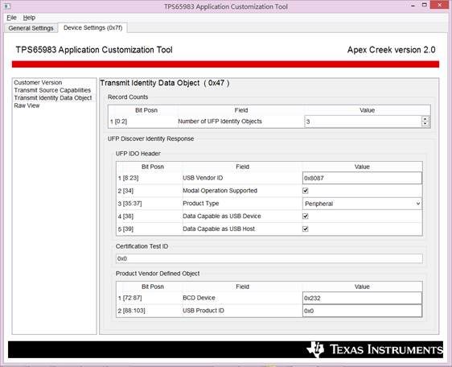Image resolution: width=452 pixels, height=367 pixels.
Task: Click the application icon in the title bar
Action: (x=7, y=6)
